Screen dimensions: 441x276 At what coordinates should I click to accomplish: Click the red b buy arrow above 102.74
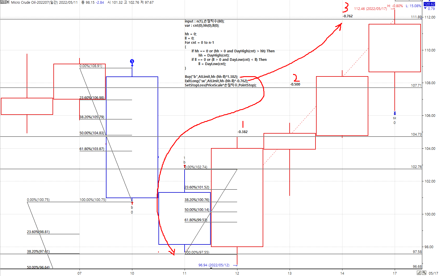click(185, 166)
